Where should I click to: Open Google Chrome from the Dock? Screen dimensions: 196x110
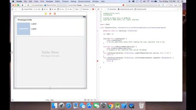111,106
